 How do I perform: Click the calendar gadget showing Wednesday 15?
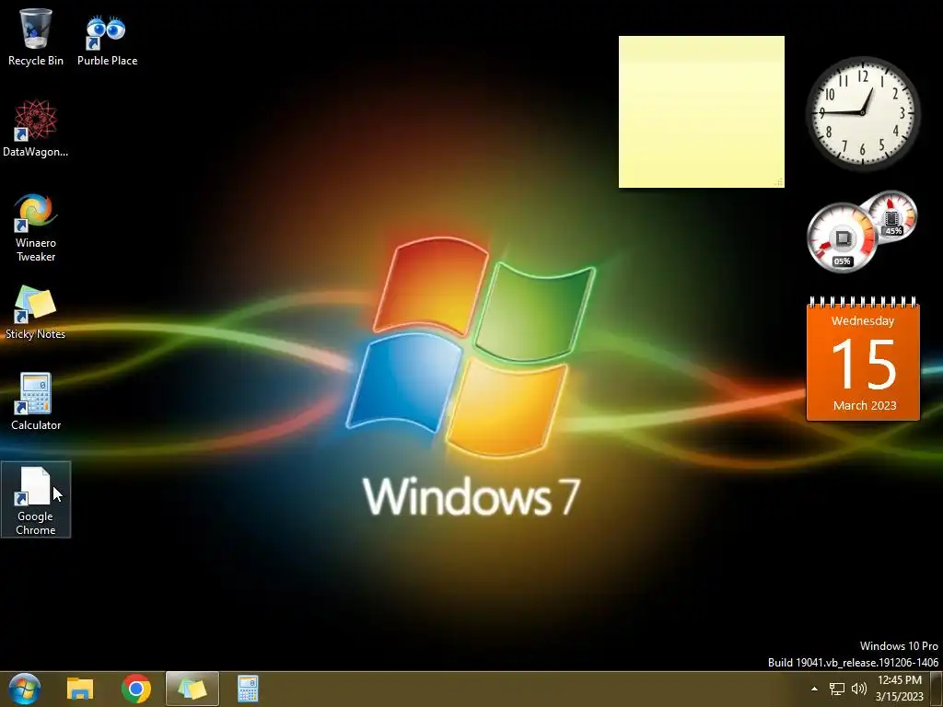[863, 359]
